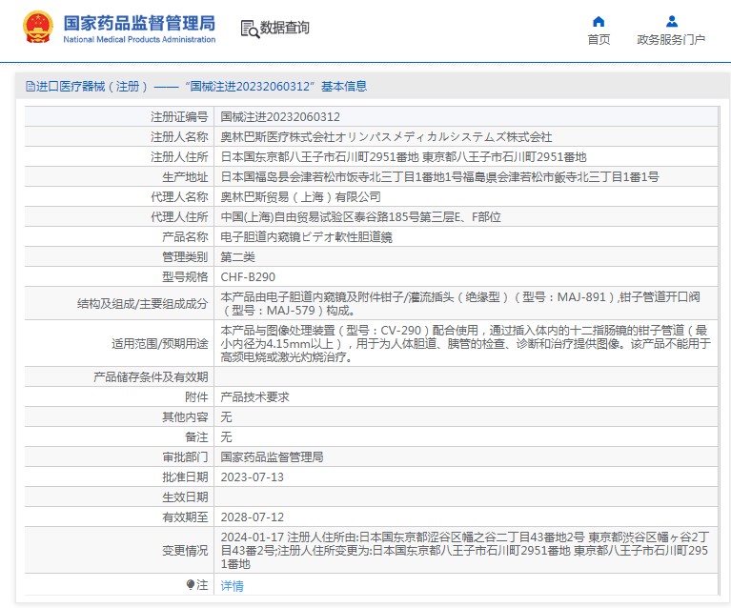Click the national emblem logo

(x=38, y=28)
